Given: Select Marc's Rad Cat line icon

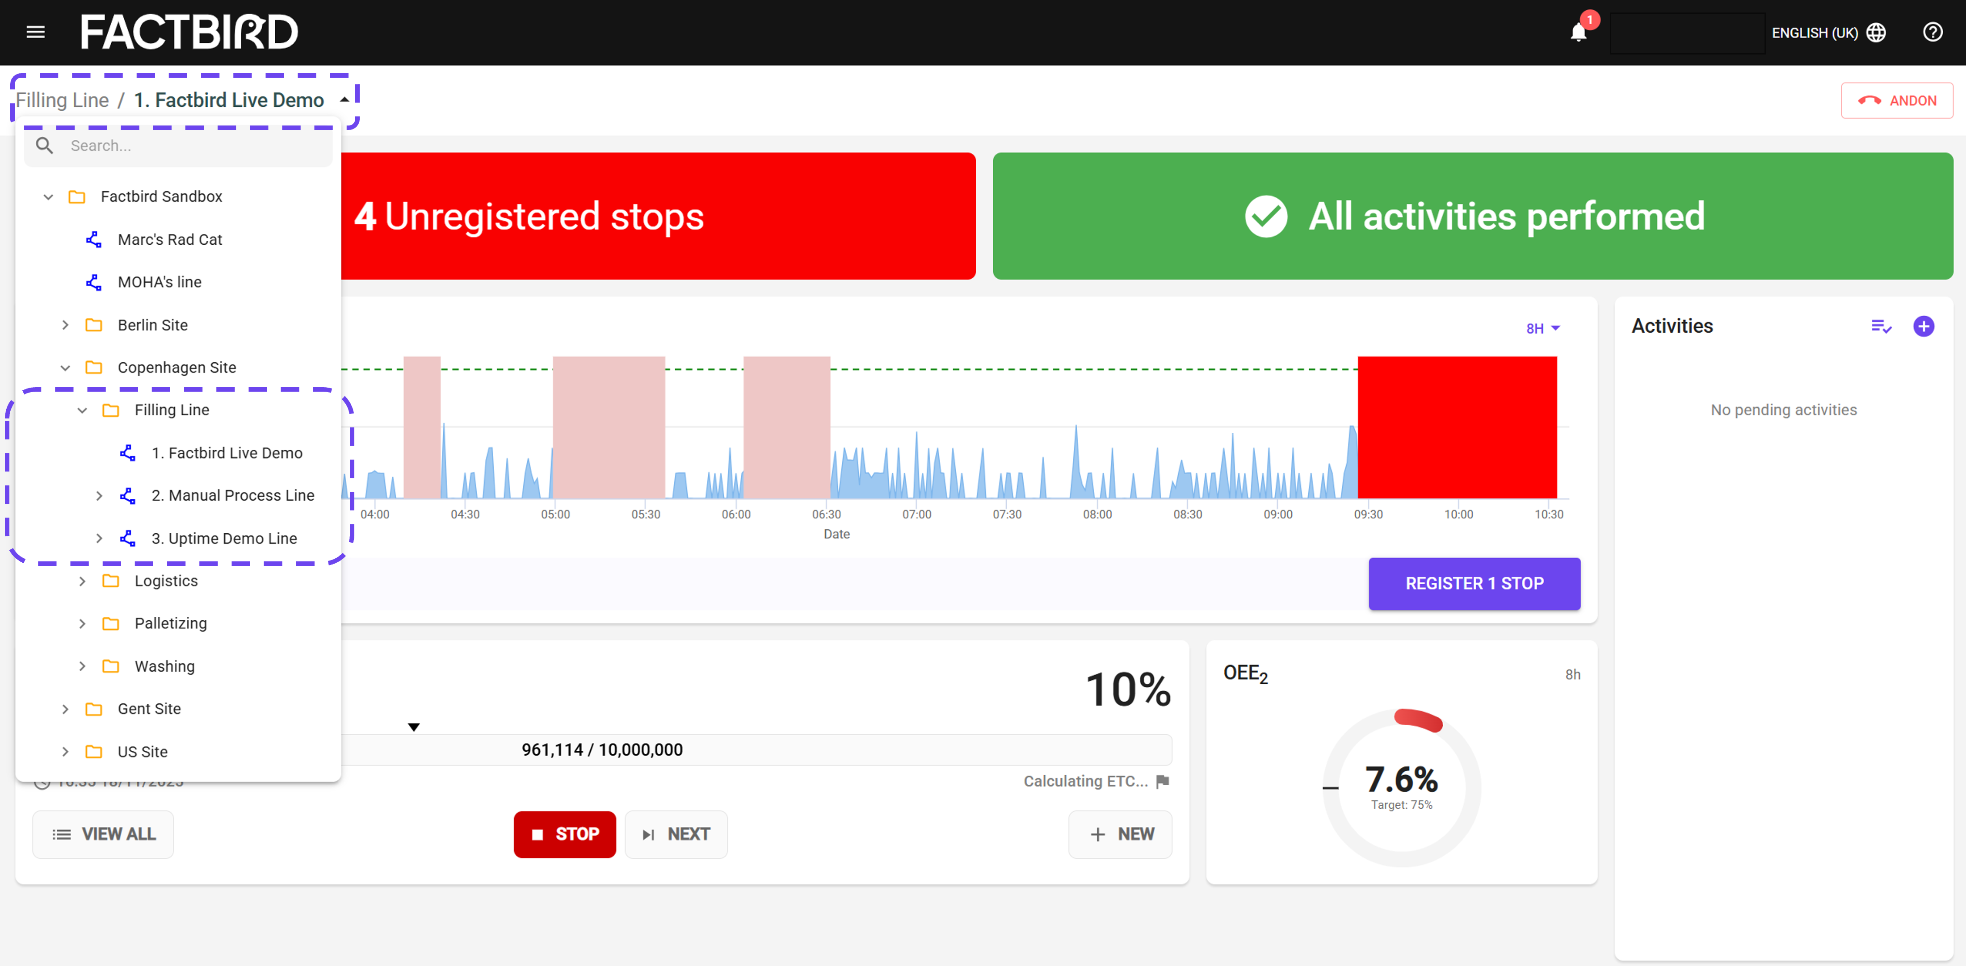Looking at the screenshot, I should (x=94, y=239).
